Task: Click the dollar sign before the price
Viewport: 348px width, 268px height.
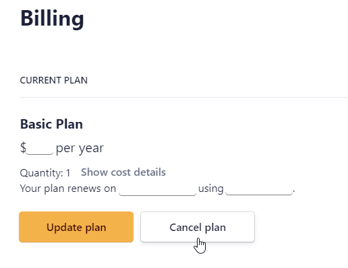Action: click(23, 147)
